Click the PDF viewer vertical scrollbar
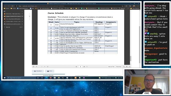Screen dimensions: 171x96 click(131, 58)
